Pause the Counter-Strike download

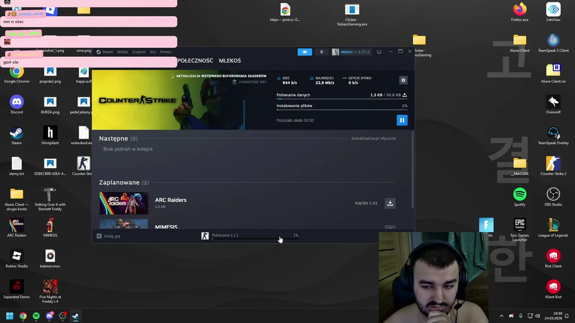point(402,120)
